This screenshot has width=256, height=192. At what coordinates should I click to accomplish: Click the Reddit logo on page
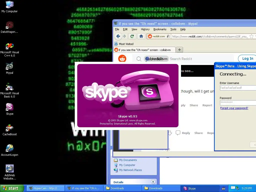click(x=122, y=58)
